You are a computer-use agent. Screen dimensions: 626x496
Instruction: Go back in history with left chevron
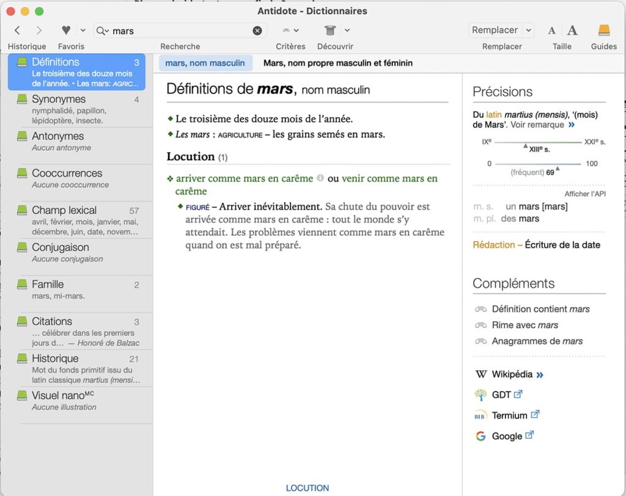coord(17,31)
